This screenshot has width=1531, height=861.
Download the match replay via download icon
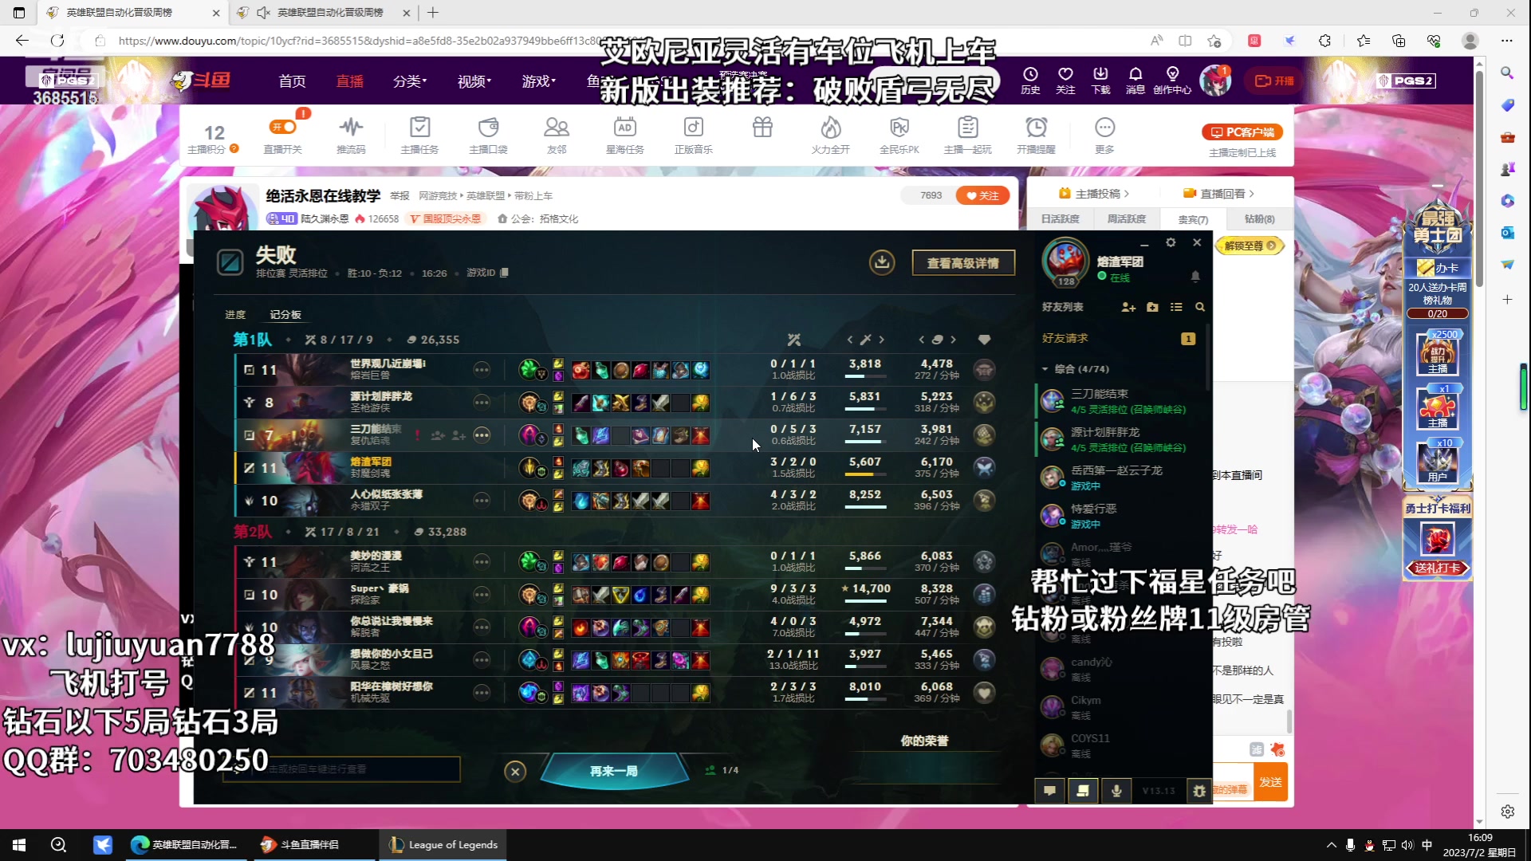tap(882, 262)
